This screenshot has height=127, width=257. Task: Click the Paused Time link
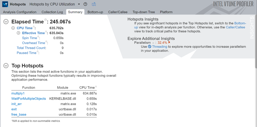pos(26,53)
